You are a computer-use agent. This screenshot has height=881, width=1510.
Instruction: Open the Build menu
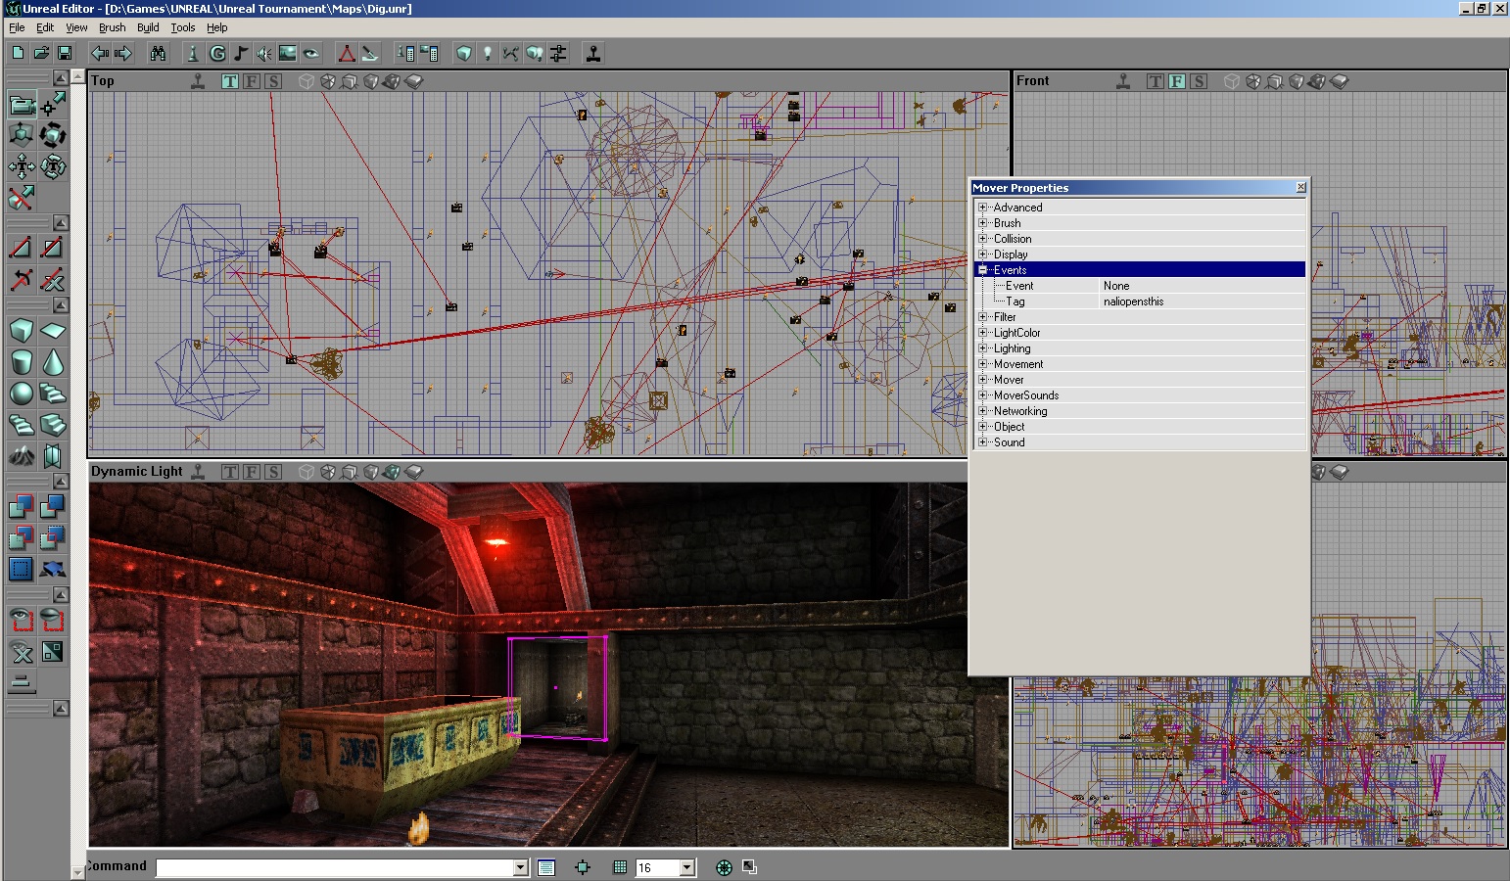coord(148,27)
